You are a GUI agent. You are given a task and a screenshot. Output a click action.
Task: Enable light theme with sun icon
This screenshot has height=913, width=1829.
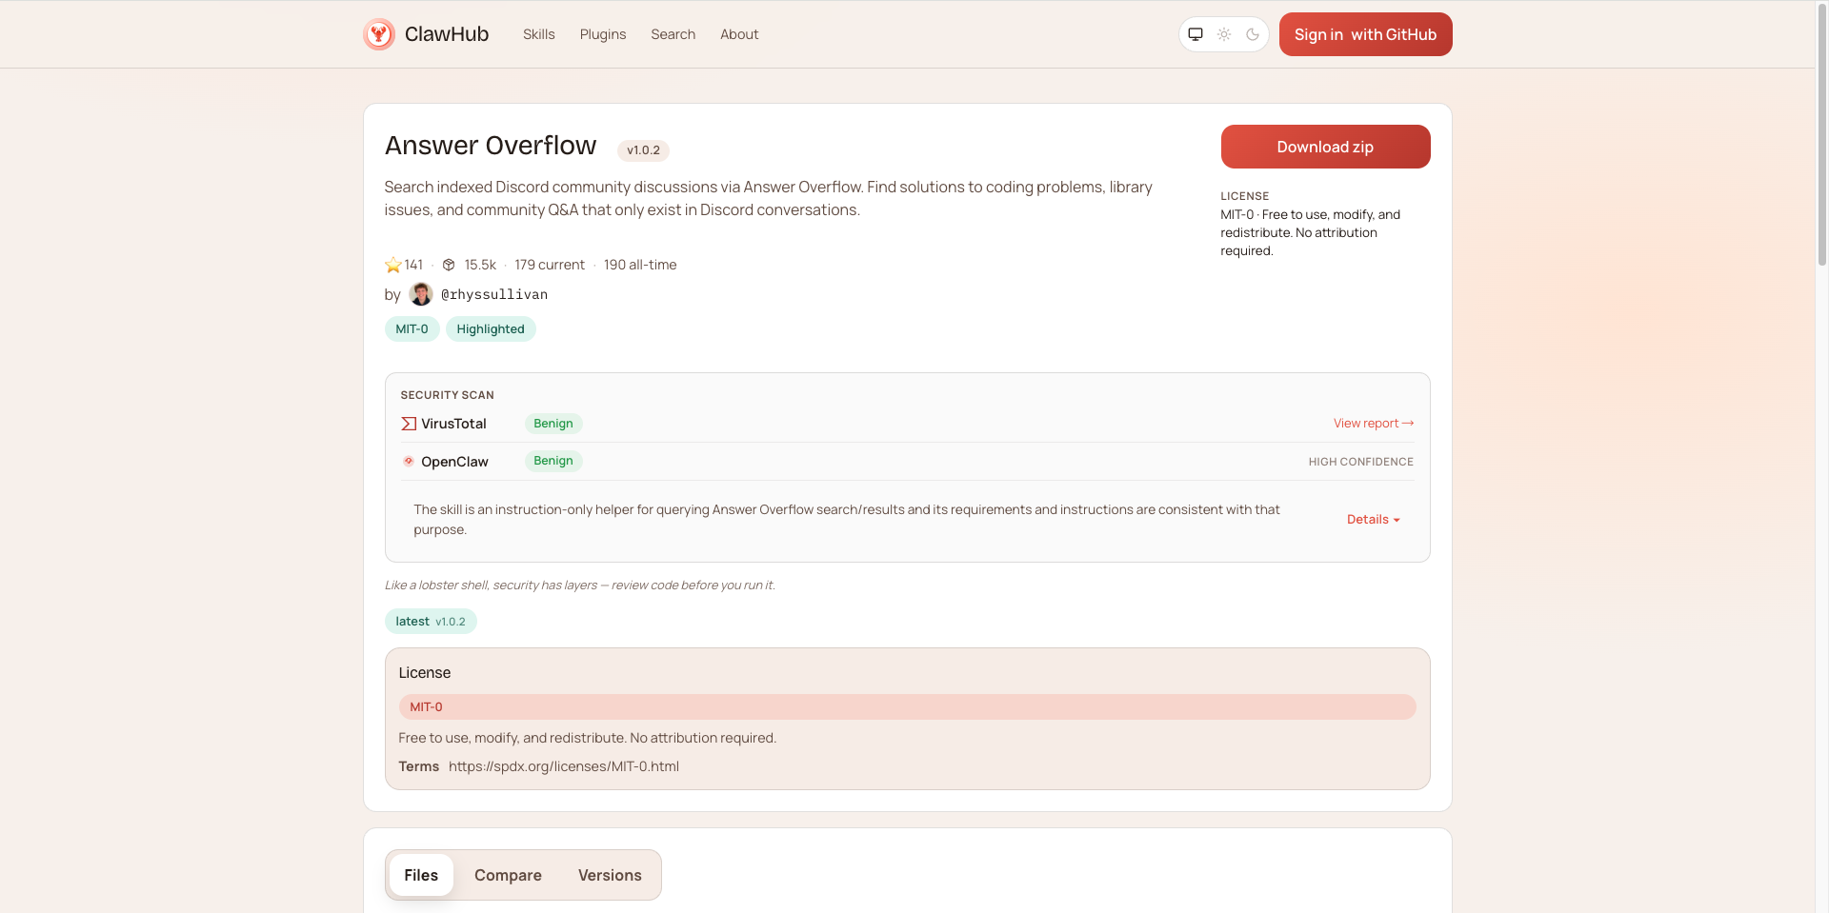(x=1224, y=34)
